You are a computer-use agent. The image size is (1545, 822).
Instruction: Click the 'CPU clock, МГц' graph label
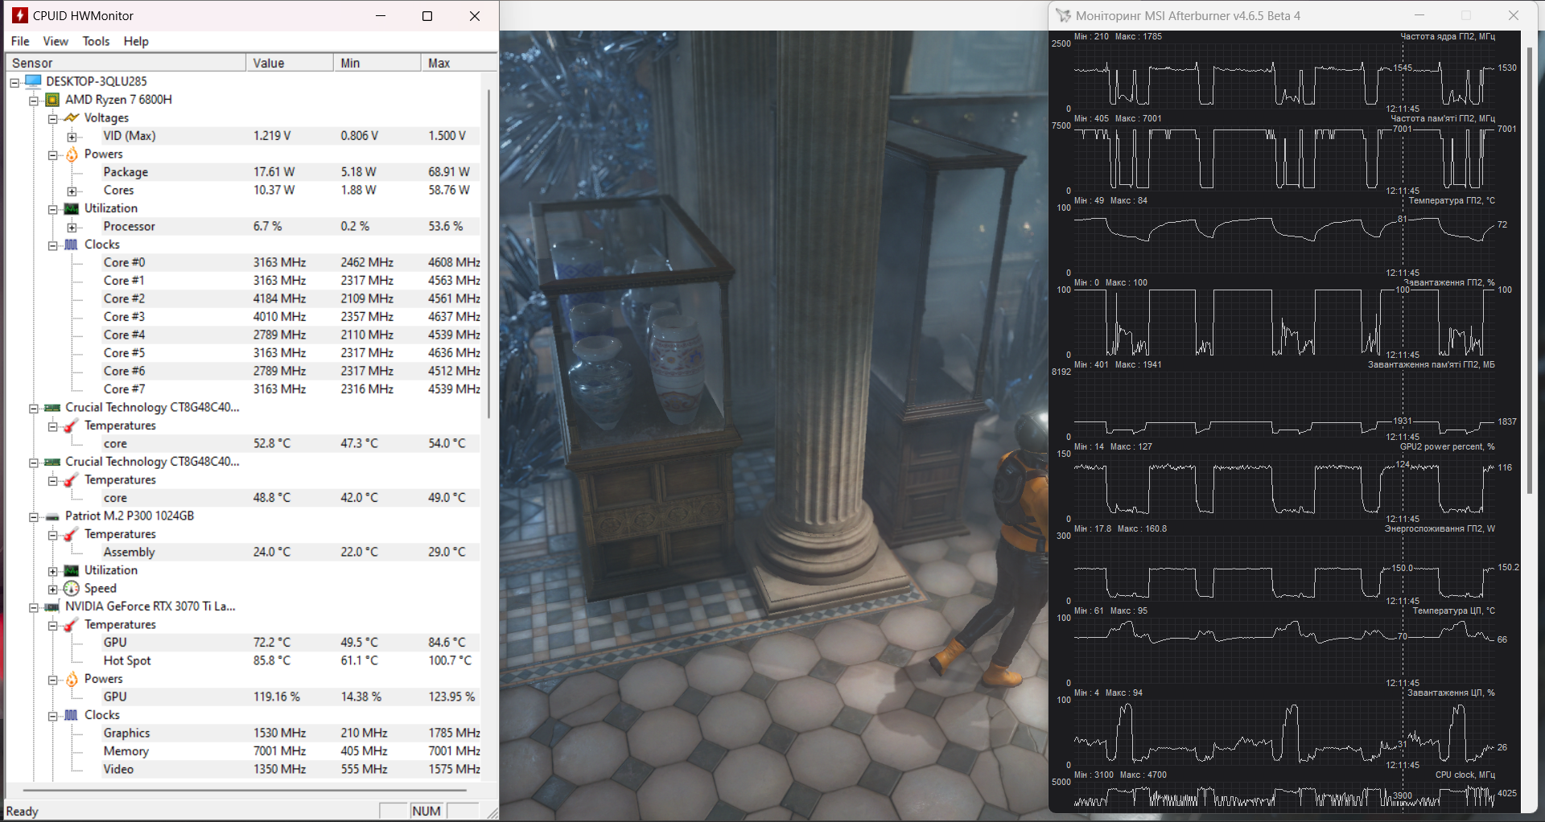(x=1465, y=775)
